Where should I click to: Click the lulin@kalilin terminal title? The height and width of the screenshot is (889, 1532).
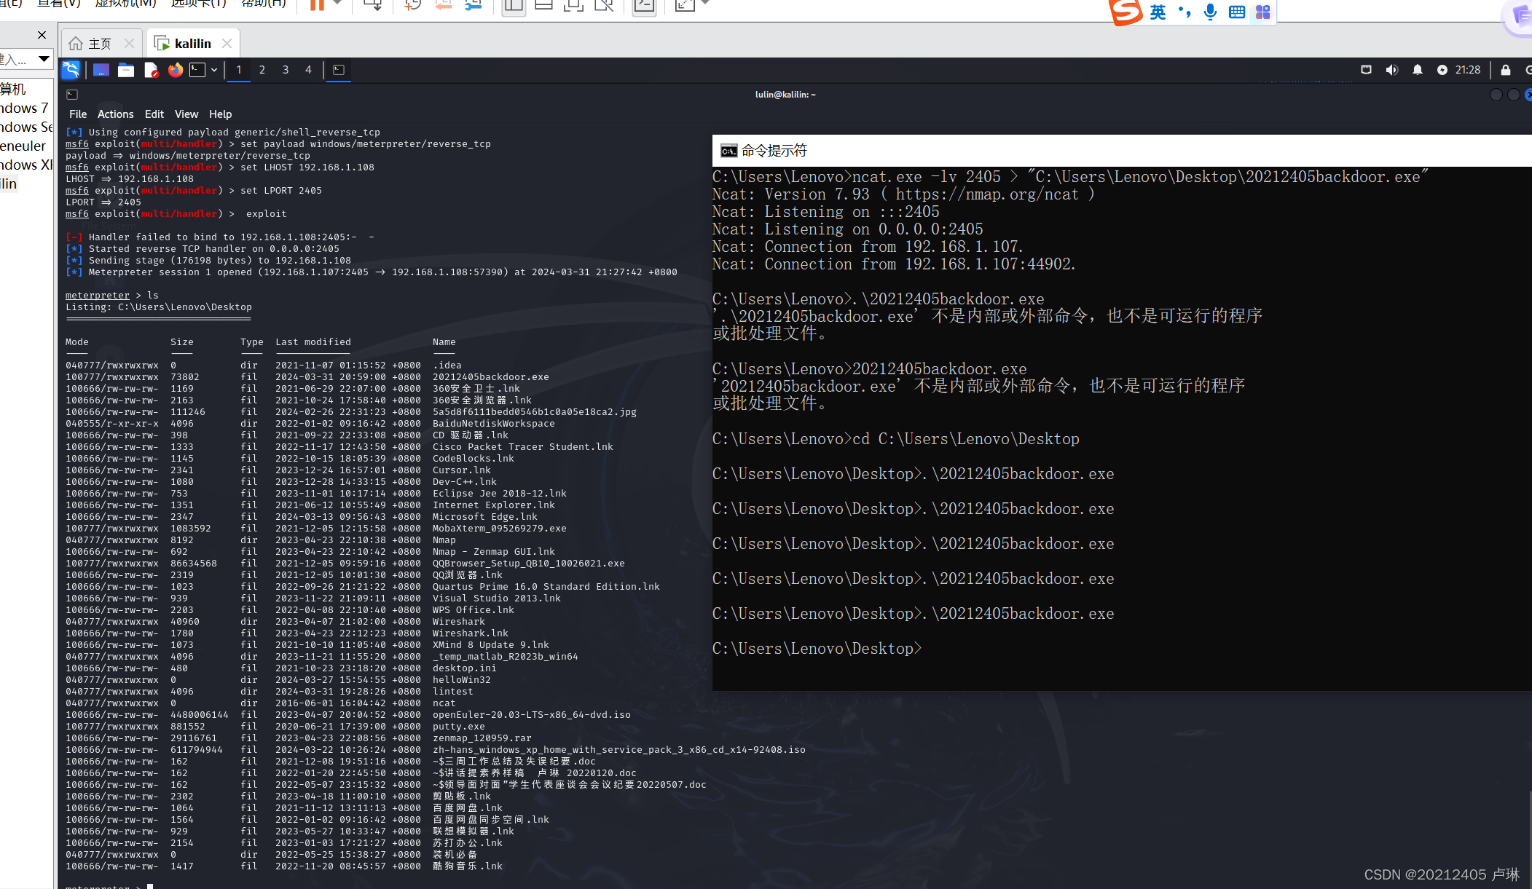(x=785, y=95)
